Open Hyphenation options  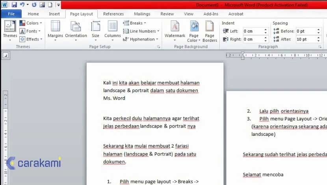point(141,39)
